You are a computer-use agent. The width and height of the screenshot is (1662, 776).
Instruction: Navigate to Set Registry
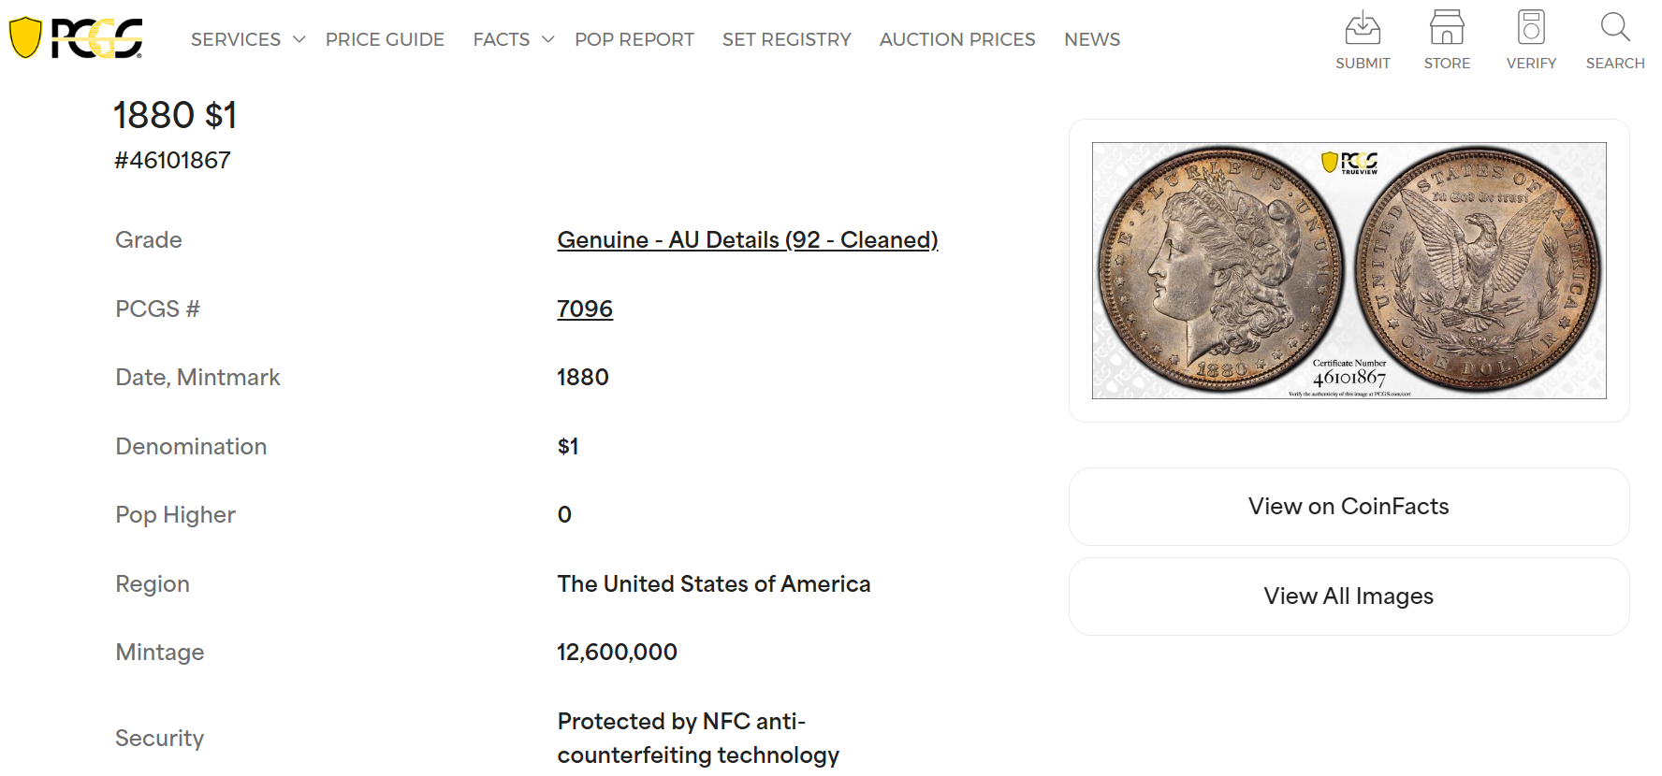(787, 39)
